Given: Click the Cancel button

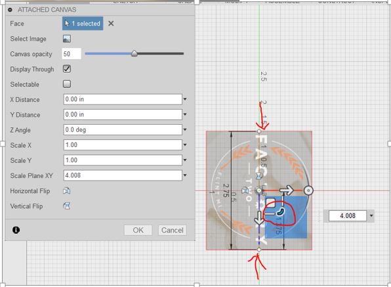Looking at the screenshot, I should point(173,230).
